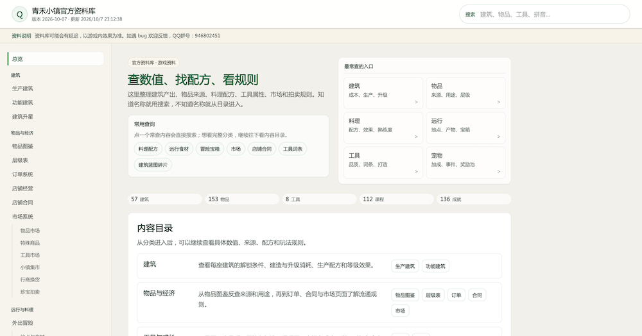The width and height of the screenshot is (642, 336).
Task: Focus the search input field
Action: pyautogui.click(x=544, y=14)
